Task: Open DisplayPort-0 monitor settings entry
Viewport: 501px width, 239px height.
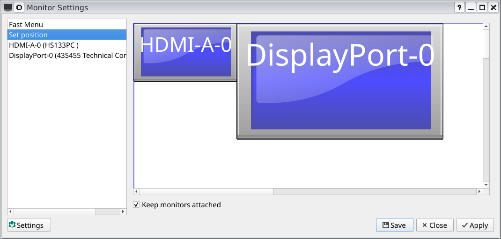Action: (x=67, y=56)
